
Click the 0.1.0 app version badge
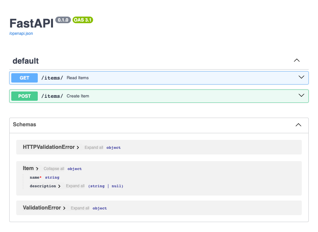pyautogui.click(x=63, y=20)
